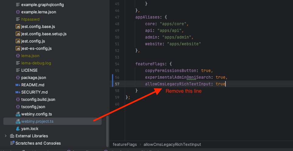
Task: Click the Markdown icon beside SECURITY.md
Action: [18, 92]
